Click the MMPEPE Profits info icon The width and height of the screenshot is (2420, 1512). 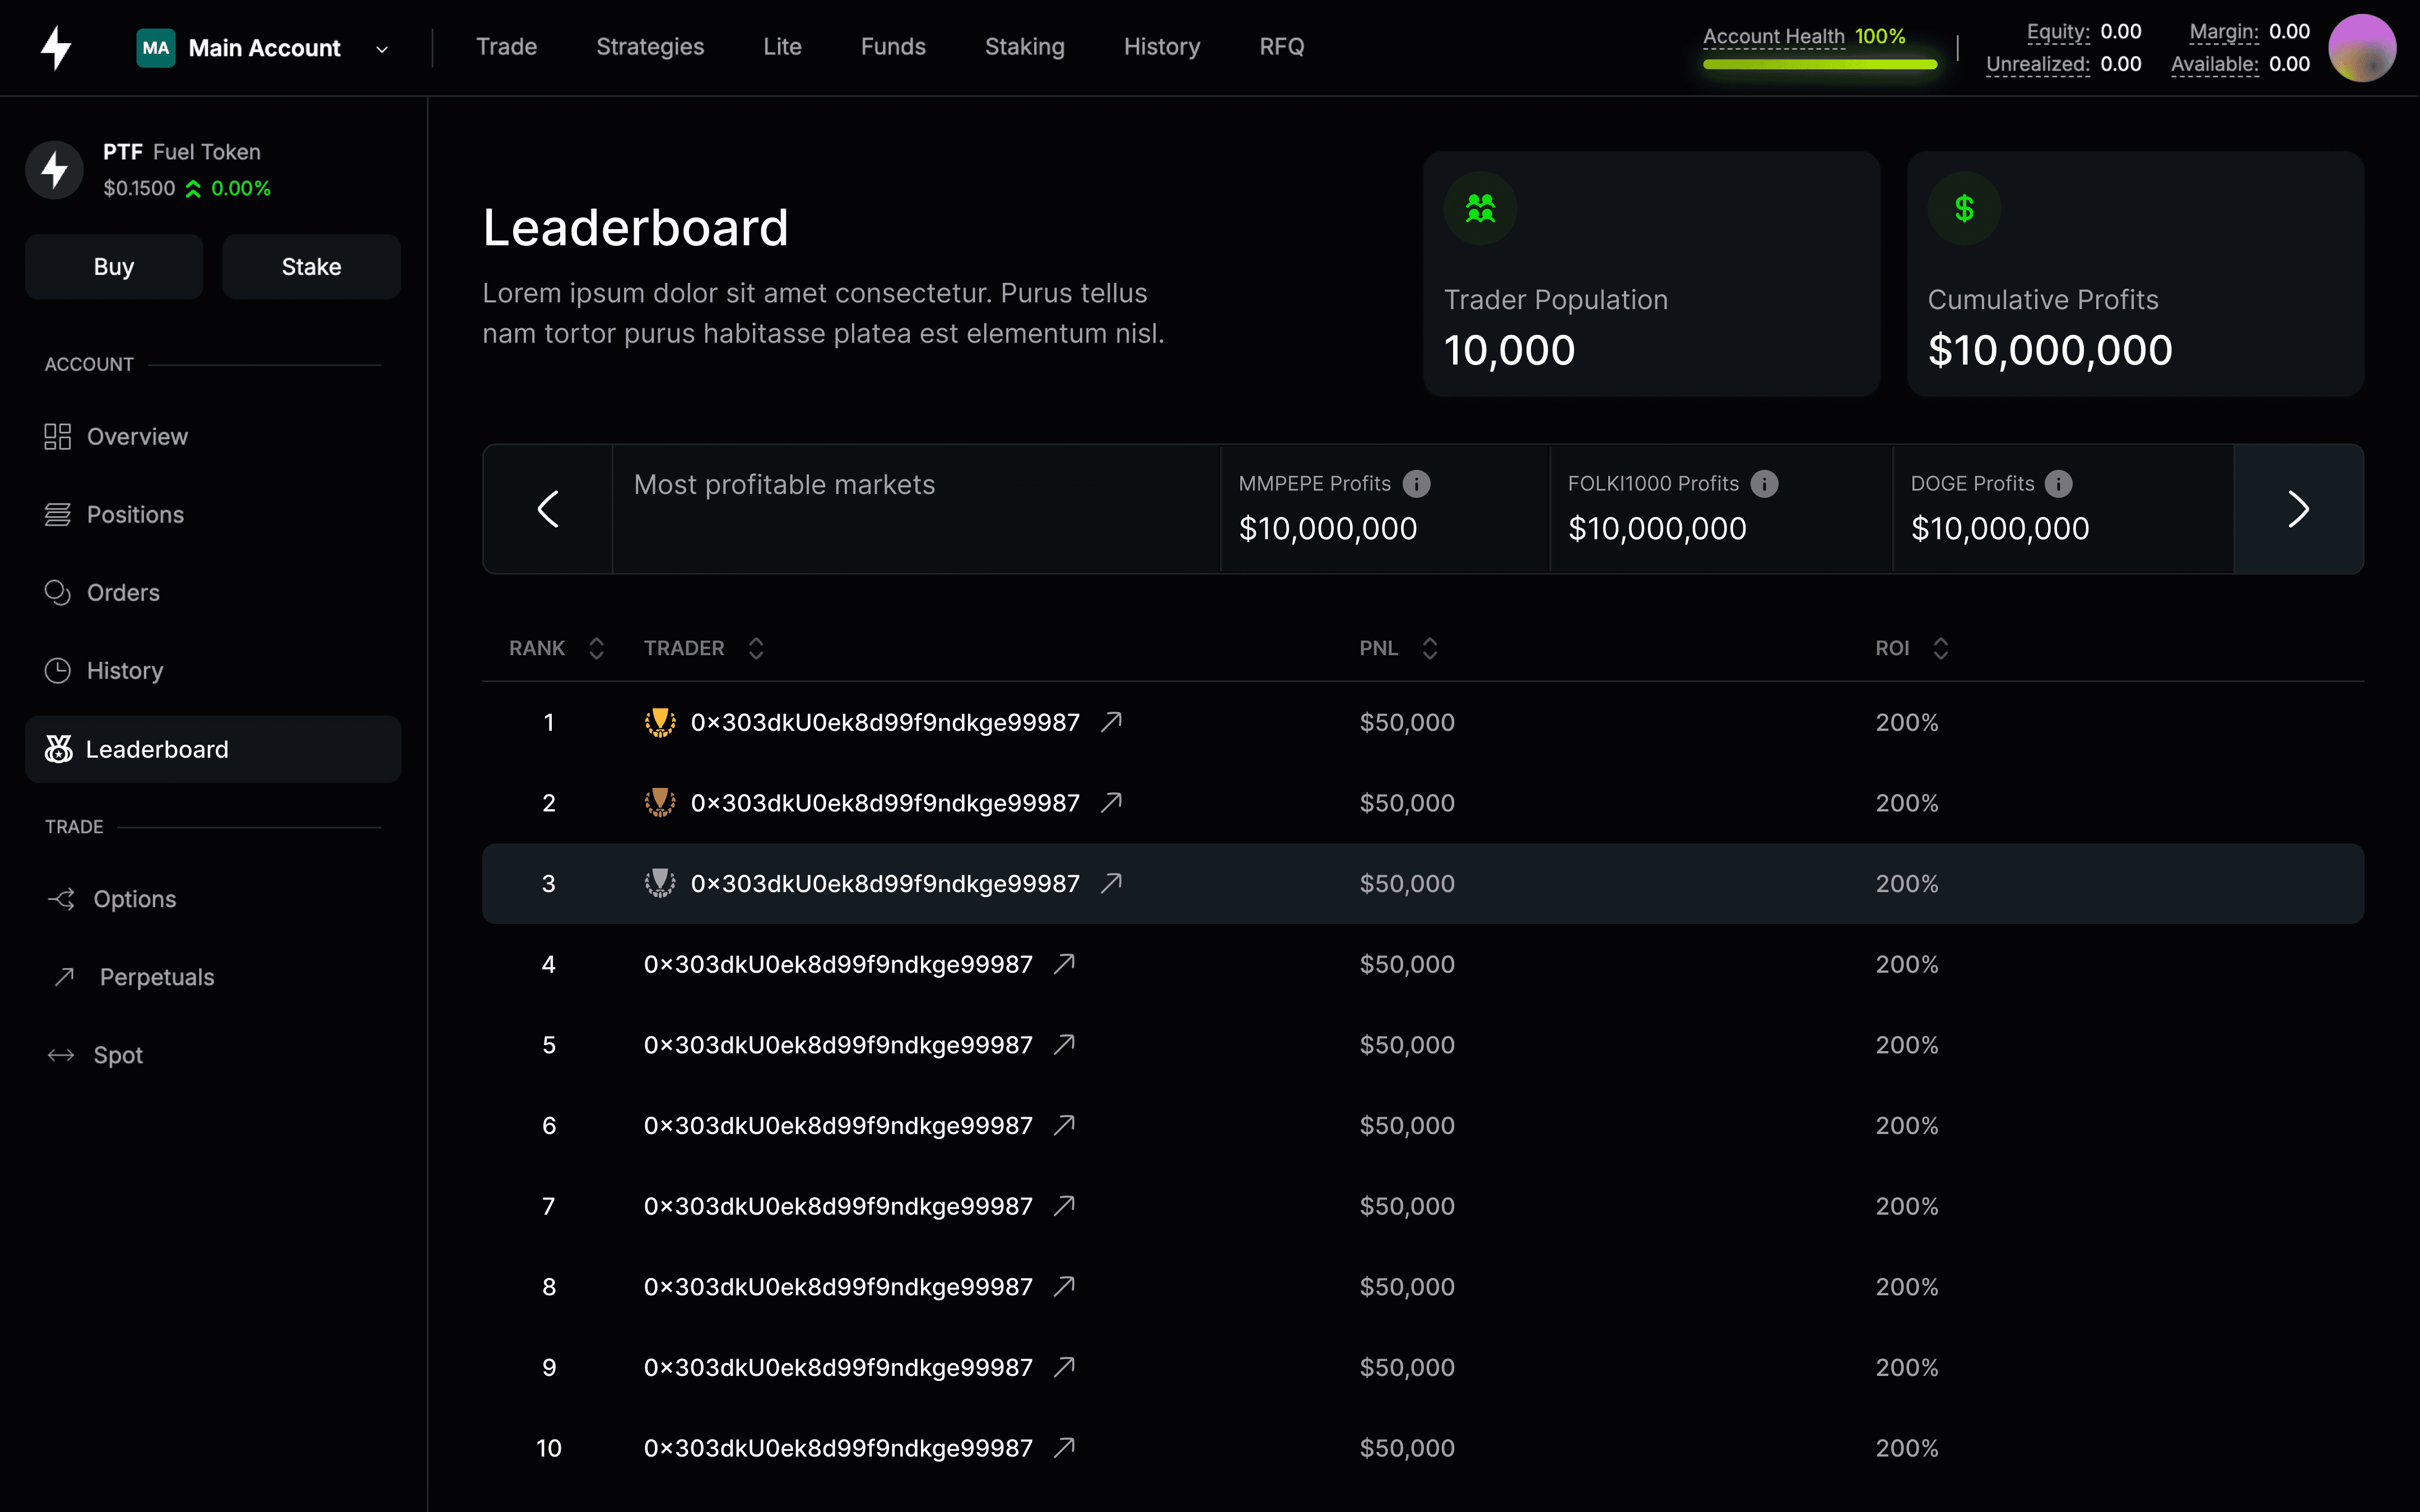click(x=1416, y=484)
